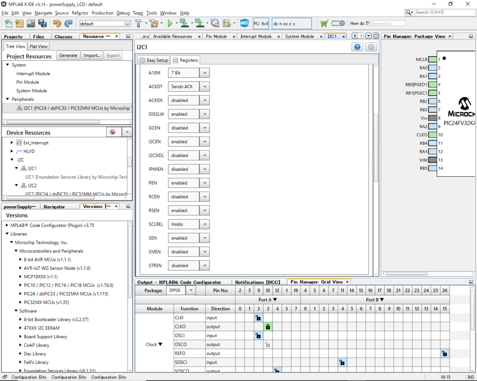Click the editor tabs scroll-left arrow button

tap(354, 36)
